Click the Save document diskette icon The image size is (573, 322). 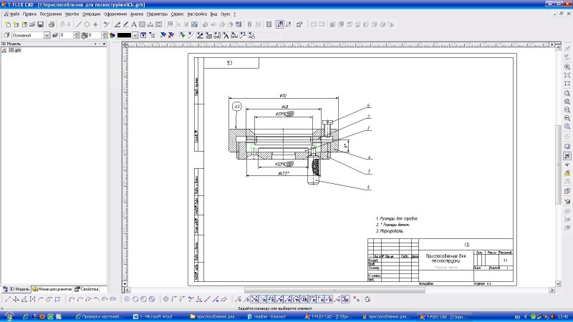click(x=41, y=24)
